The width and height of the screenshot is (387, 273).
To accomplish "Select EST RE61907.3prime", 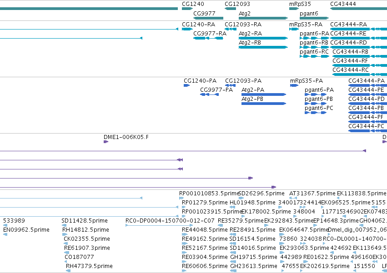I will click(67, 253).
